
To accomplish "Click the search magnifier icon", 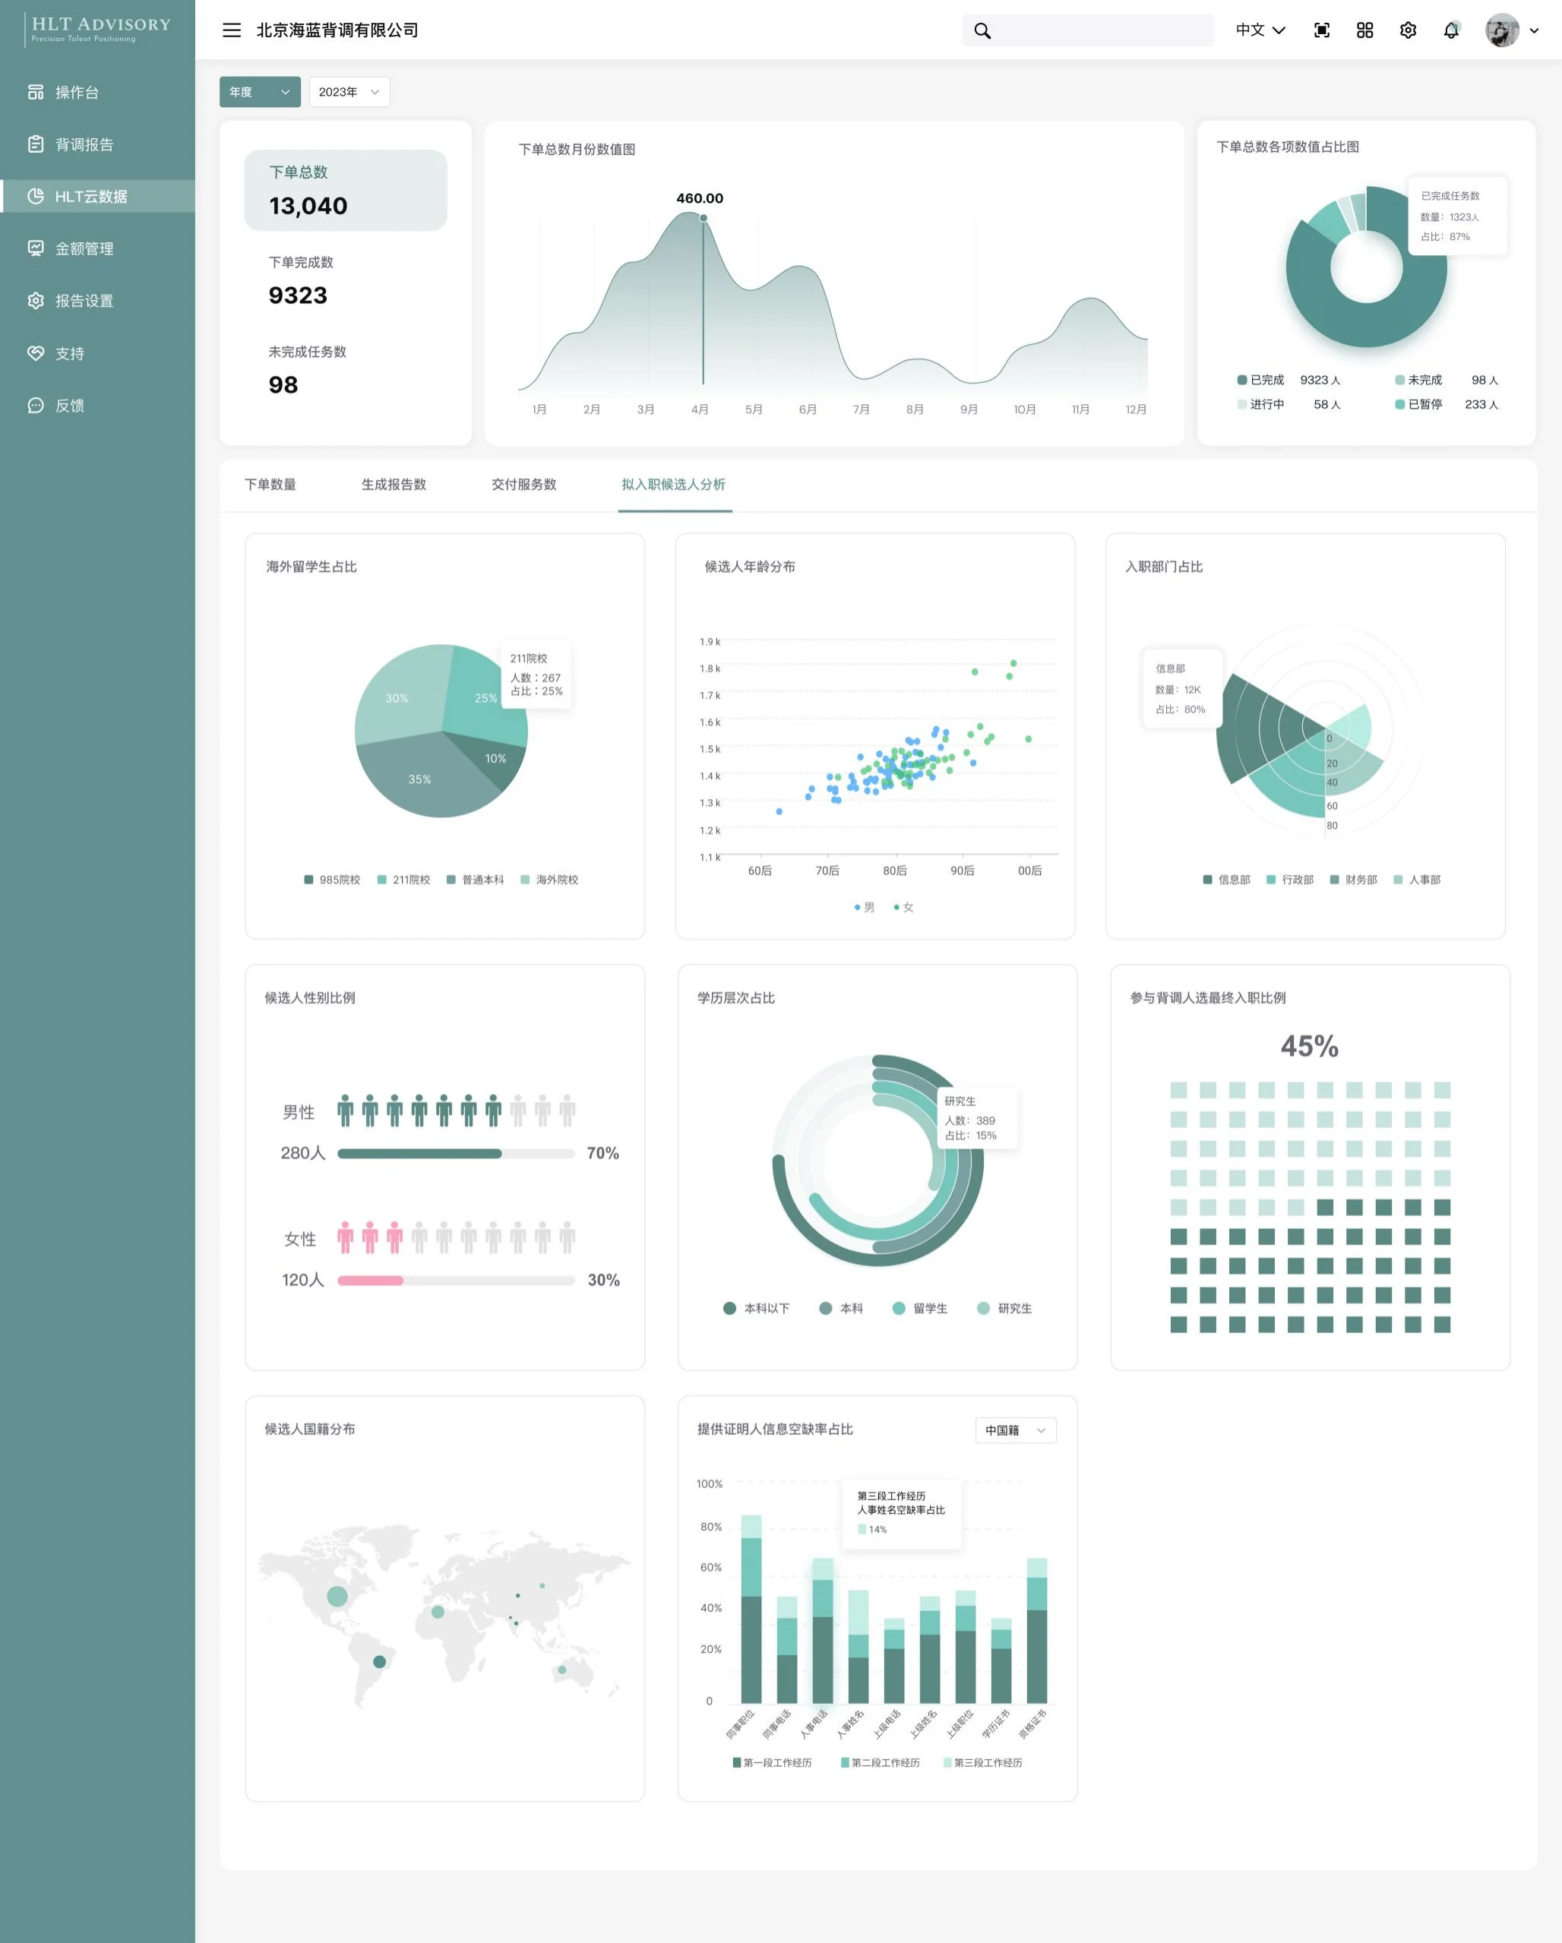I will [x=982, y=30].
